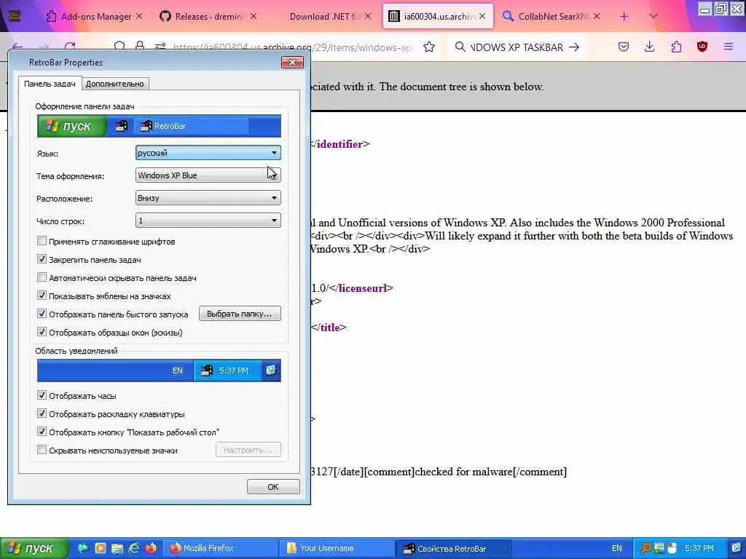This screenshot has height=559, width=746.
Task: Toggle Закрепить панель задач checkbox
Action: click(x=42, y=259)
